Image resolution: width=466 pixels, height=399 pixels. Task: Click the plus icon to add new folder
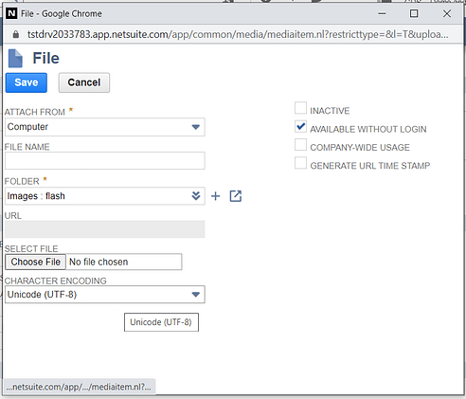(x=215, y=196)
